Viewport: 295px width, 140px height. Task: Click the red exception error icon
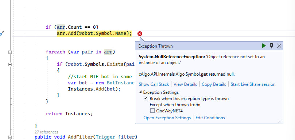tap(140, 34)
